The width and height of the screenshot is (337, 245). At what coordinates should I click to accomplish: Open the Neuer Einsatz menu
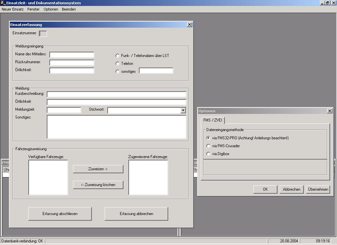[x=13, y=9]
